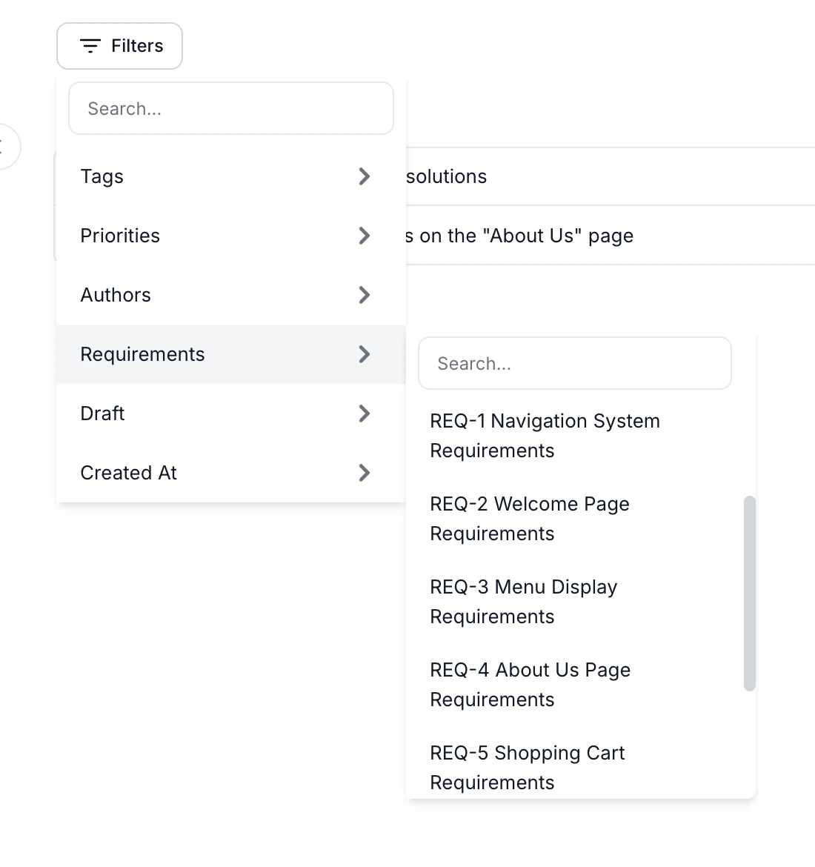Focus the requirements submenu Search field

pyautogui.click(x=575, y=363)
